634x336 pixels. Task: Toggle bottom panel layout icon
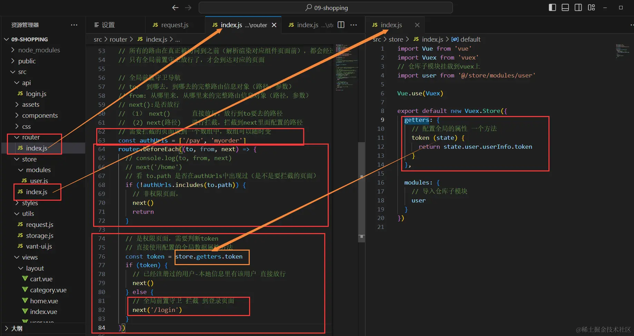tap(565, 8)
